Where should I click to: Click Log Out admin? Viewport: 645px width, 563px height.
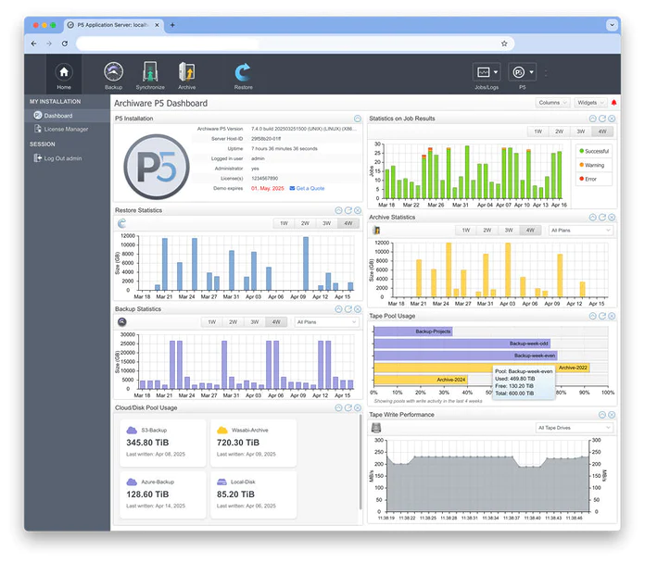click(x=63, y=158)
